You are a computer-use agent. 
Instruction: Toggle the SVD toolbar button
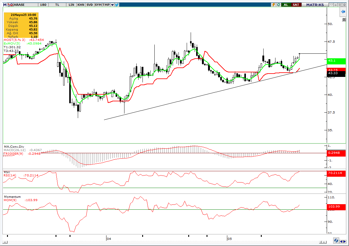pos(90,5)
